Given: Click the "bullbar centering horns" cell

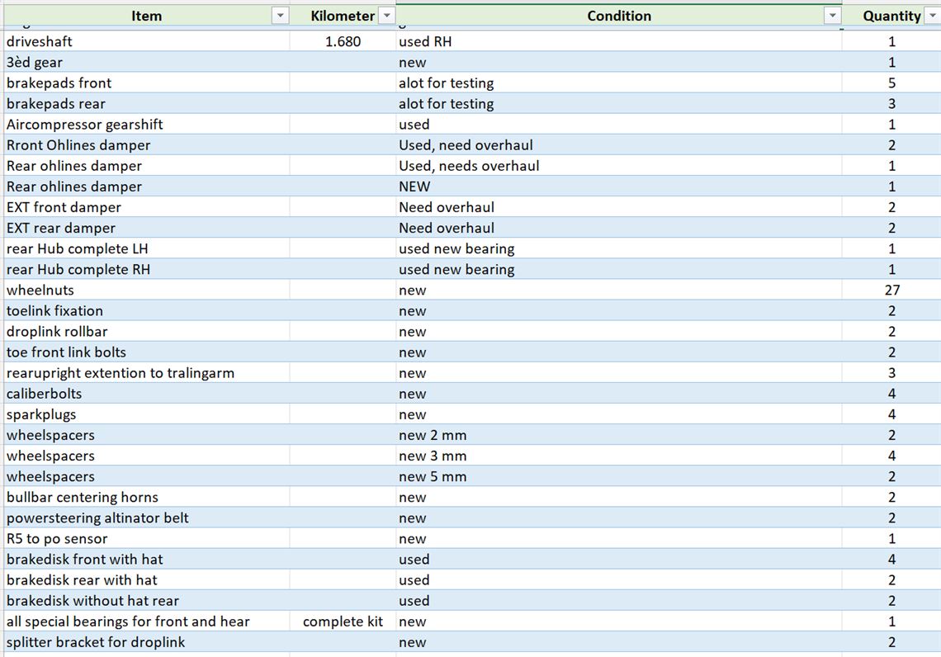Looking at the screenshot, I should (x=147, y=497).
